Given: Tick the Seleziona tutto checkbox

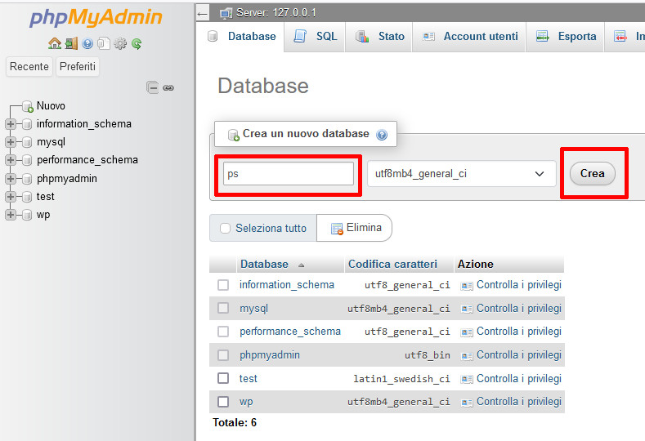Looking at the screenshot, I should click(225, 228).
